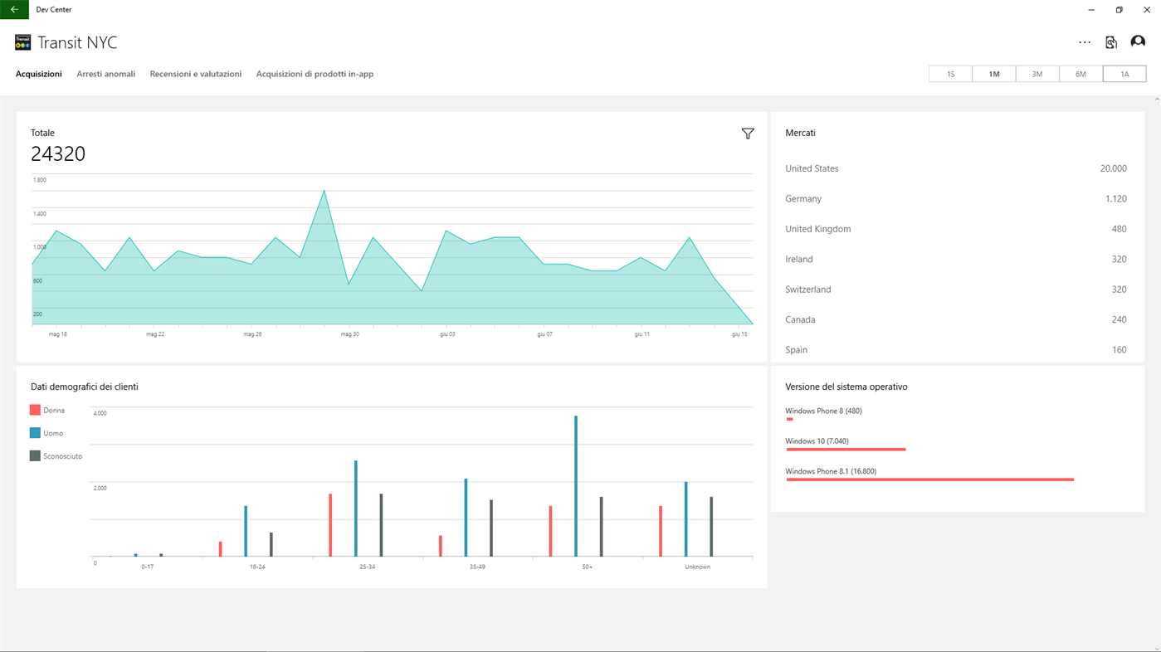Click Dati demografici dei clienti heading

[85, 387]
